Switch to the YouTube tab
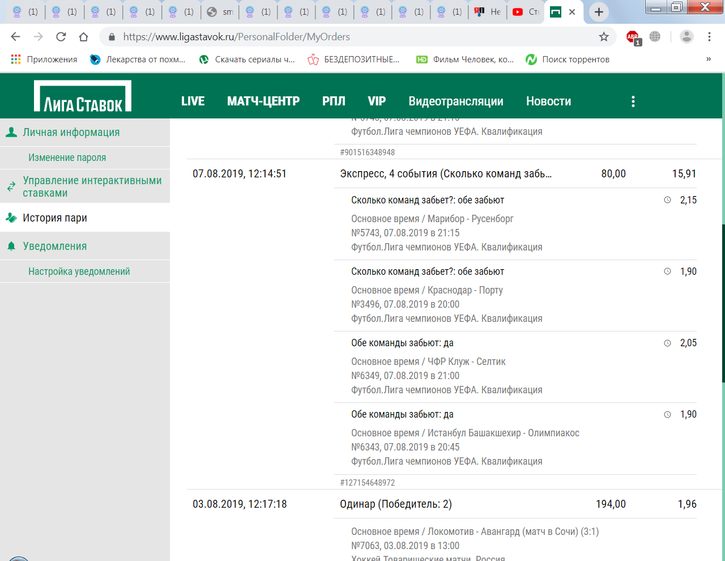This screenshot has height=561, width=725. coord(526,12)
